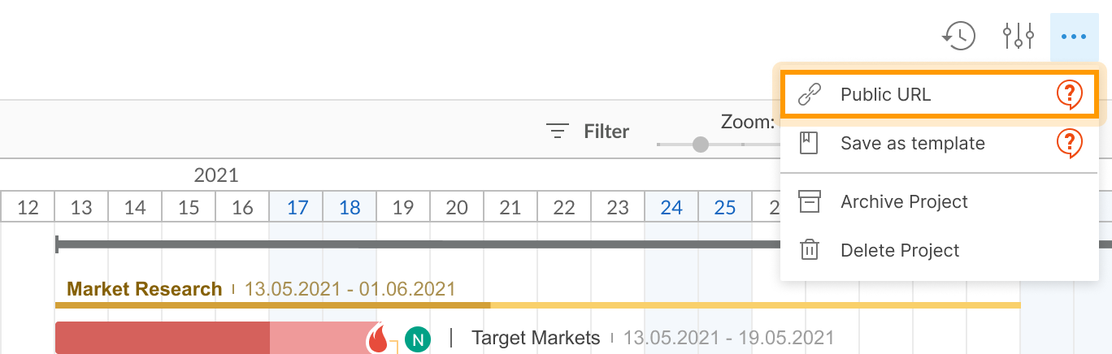The image size is (1112, 354).
Task: Click the help icon beside Save as template
Action: (x=1070, y=144)
